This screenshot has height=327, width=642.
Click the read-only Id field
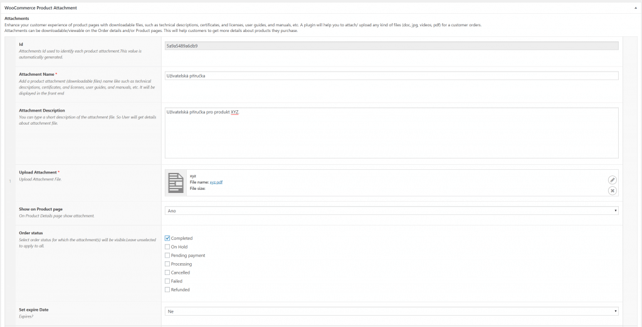[391, 46]
